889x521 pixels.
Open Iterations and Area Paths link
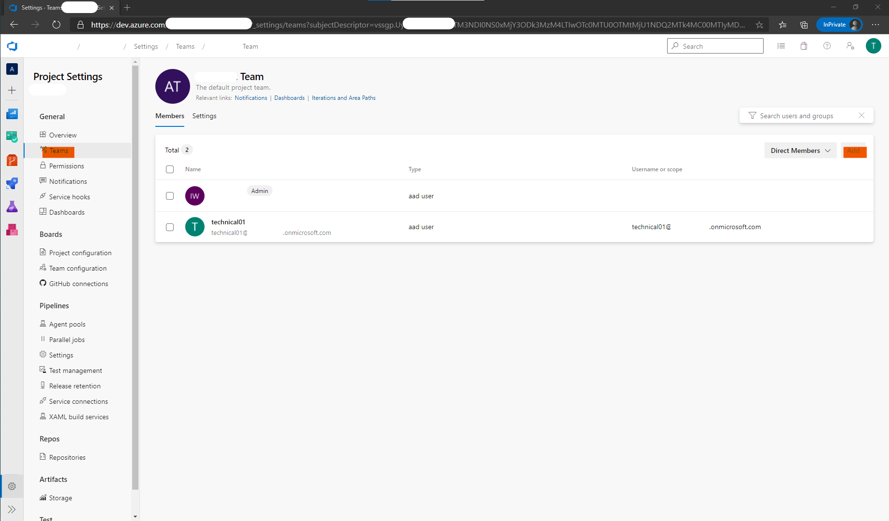coord(343,98)
